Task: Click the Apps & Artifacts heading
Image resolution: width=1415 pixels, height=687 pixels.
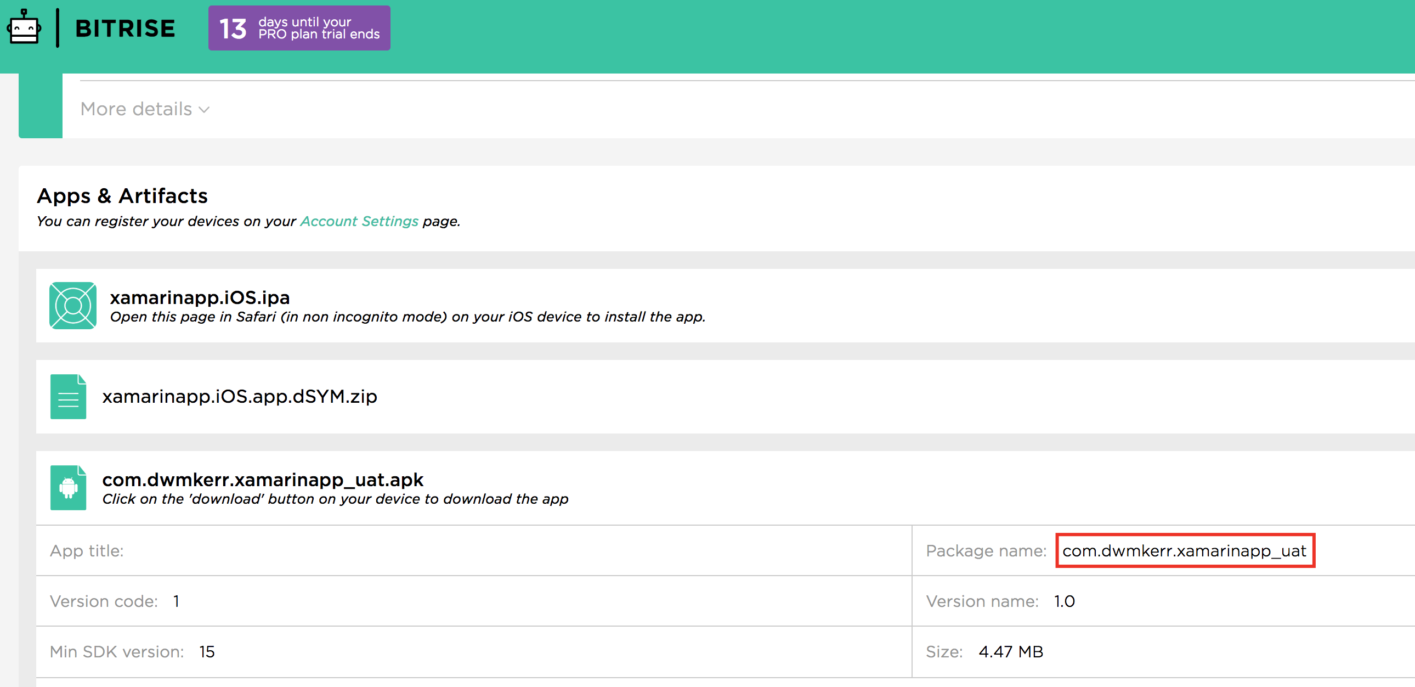Action: tap(122, 196)
